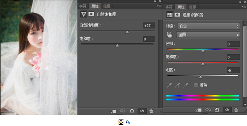The image size is (247, 126).
Task: Pick the first eyedropper tool
Action: (169, 85)
